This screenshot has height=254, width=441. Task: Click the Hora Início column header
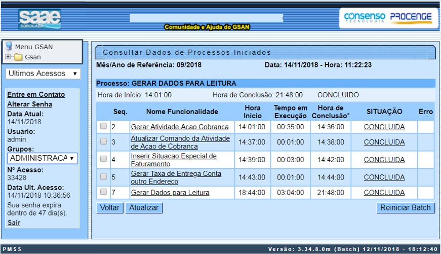pyautogui.click(x=252, y=112)
